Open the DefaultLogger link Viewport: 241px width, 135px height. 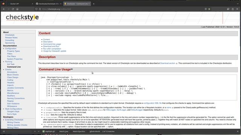(x=137, y=110)
